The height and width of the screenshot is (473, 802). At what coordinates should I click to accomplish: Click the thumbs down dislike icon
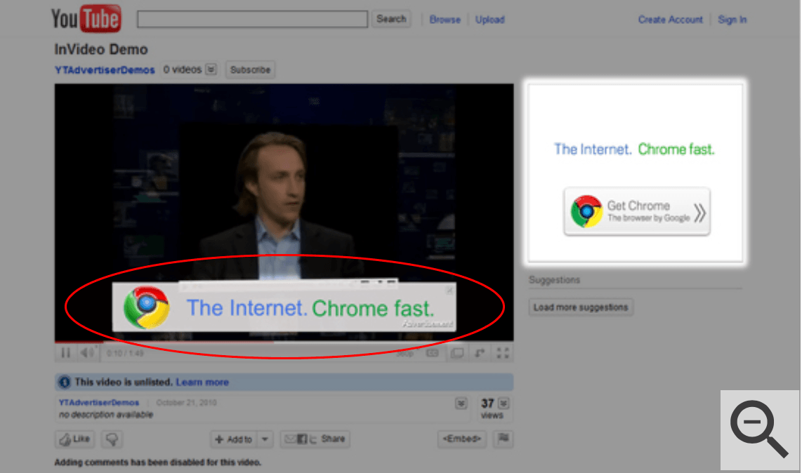[x=112, y=439]
